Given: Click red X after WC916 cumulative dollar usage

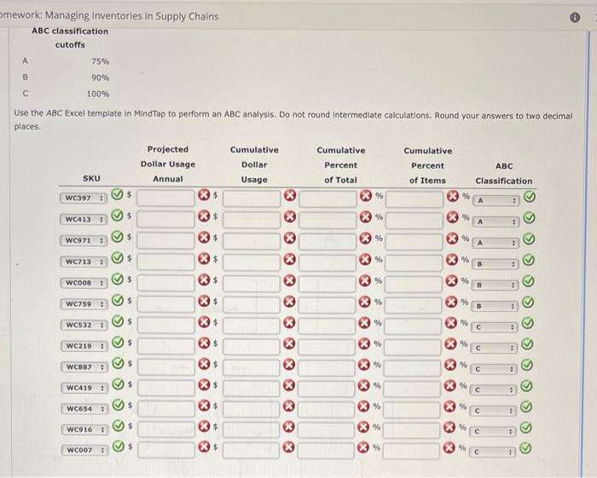Looking at the screenshot, I should (288, 427).
